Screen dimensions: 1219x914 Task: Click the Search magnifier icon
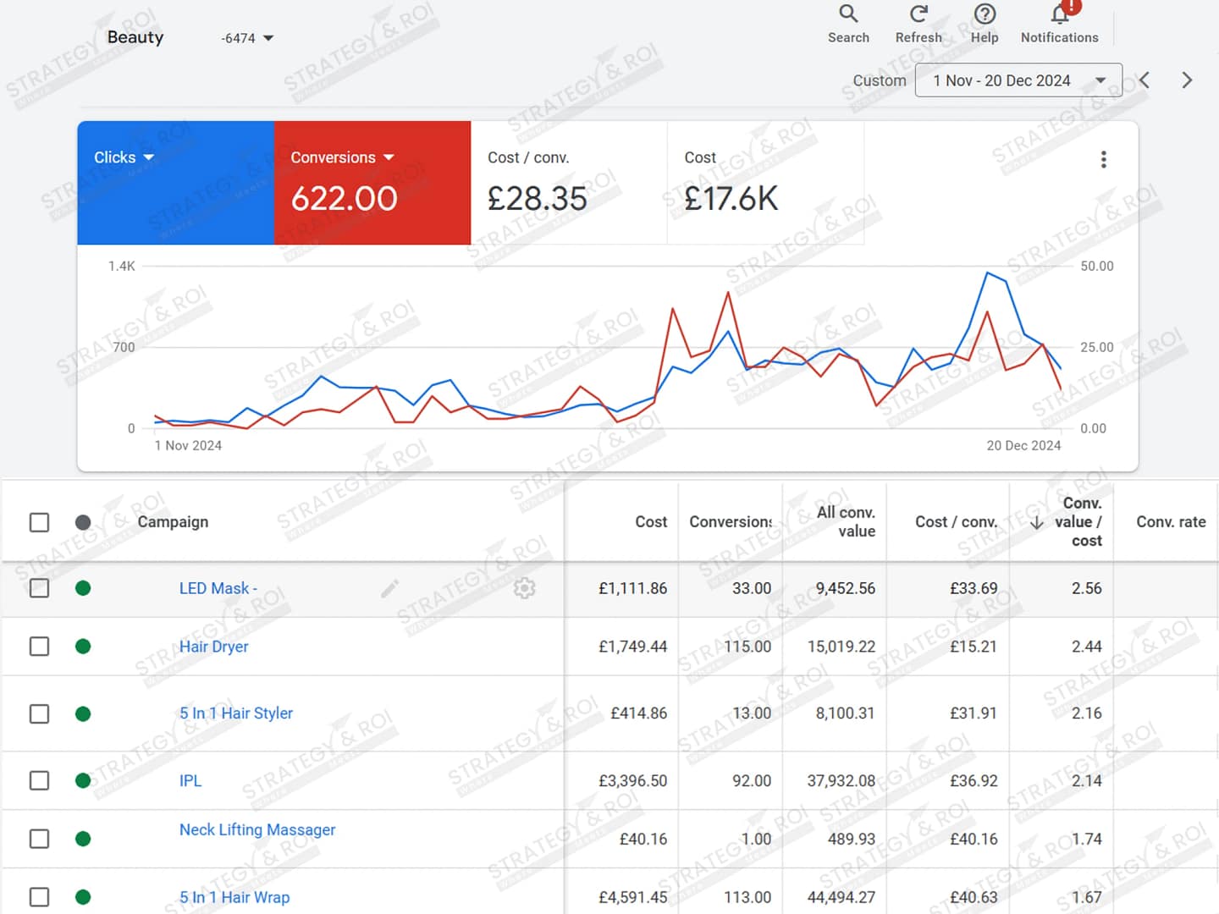[x=848, y=14]
